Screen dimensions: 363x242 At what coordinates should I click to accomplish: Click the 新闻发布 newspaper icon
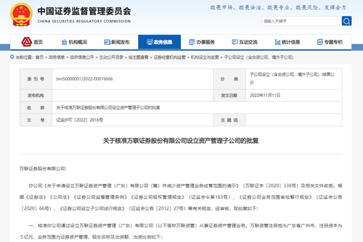(x=107, y=42)
